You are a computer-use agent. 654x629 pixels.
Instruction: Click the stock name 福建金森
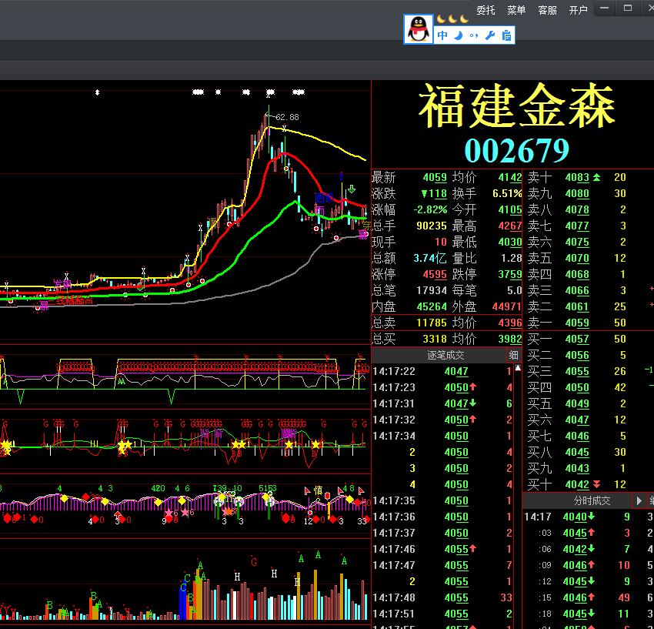[516, 105]
